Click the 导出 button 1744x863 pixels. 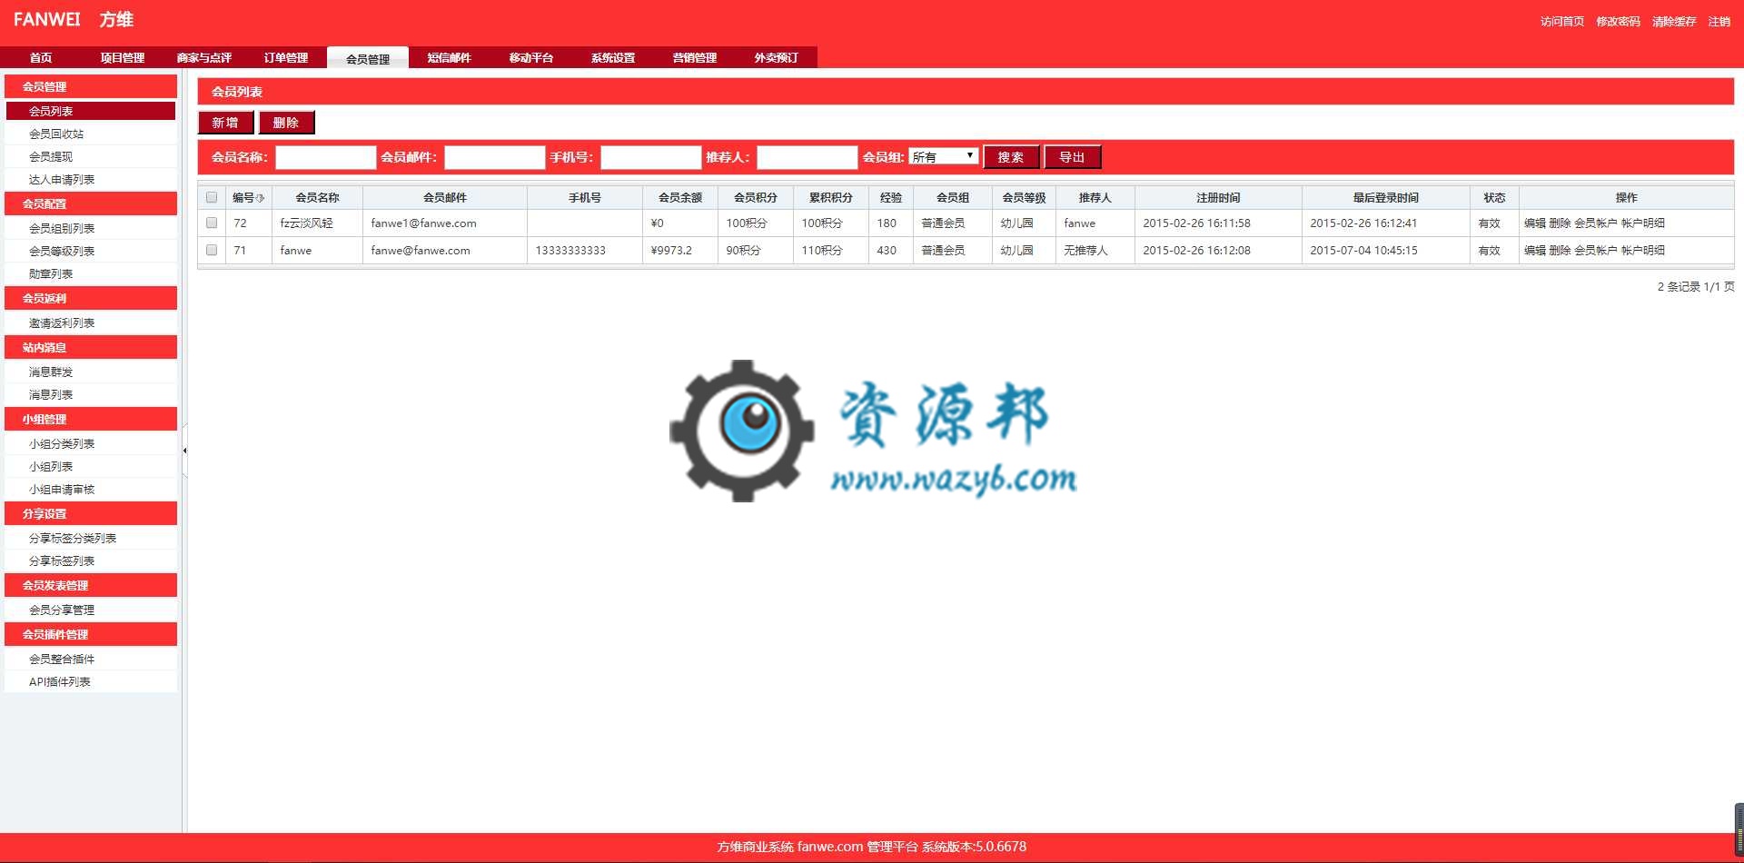(1072, 157)
